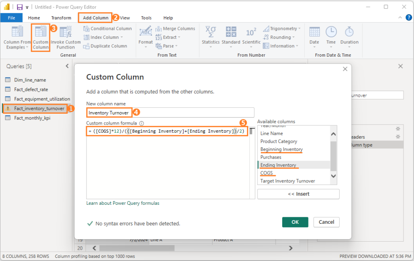Open Learn about Power Query formulas link
The width and height of the screenshot is (414, 261).
pos(123,203)
